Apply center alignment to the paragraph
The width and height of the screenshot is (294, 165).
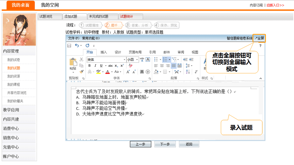[x=162, y=66]
